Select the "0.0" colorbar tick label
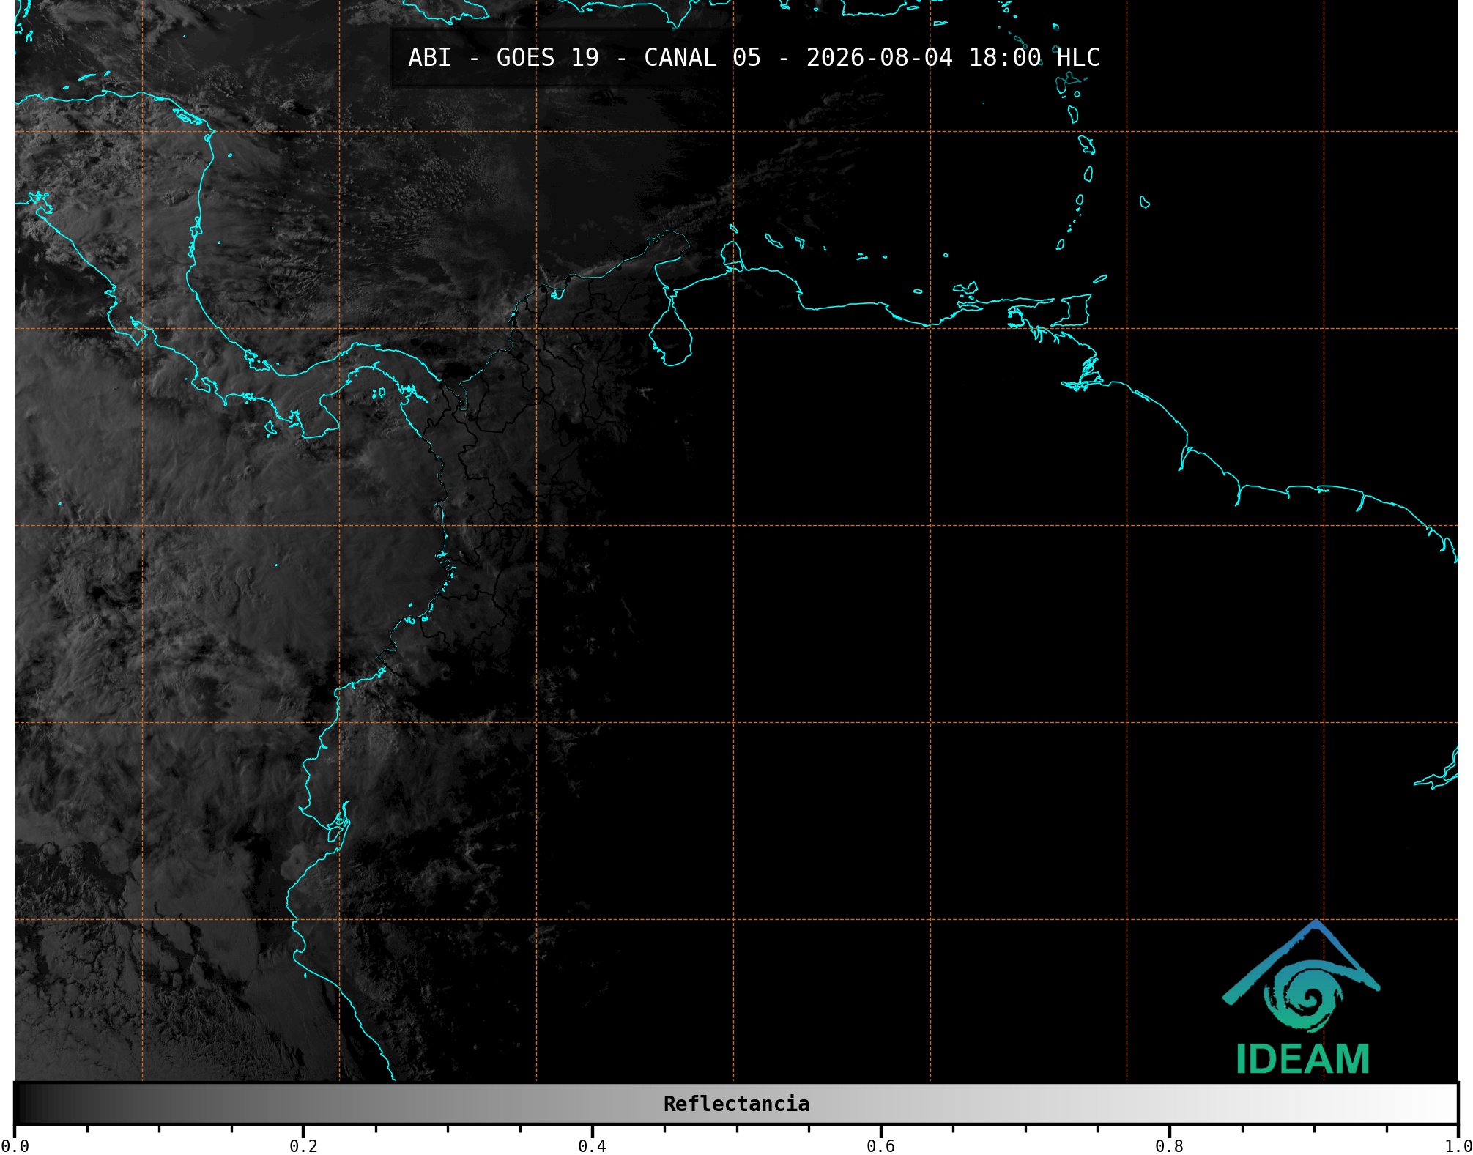The image size is (1473, 1155). (15, 1145)
